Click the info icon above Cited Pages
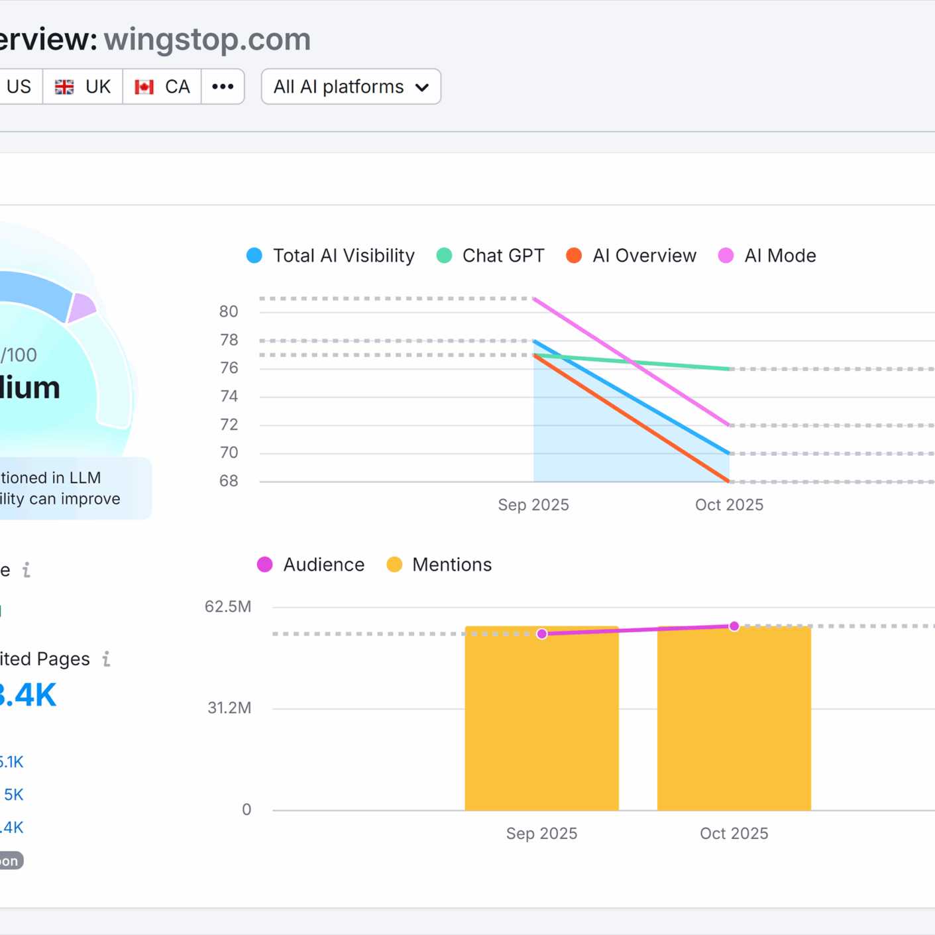 pyautogui.click(x=27, y=570)
